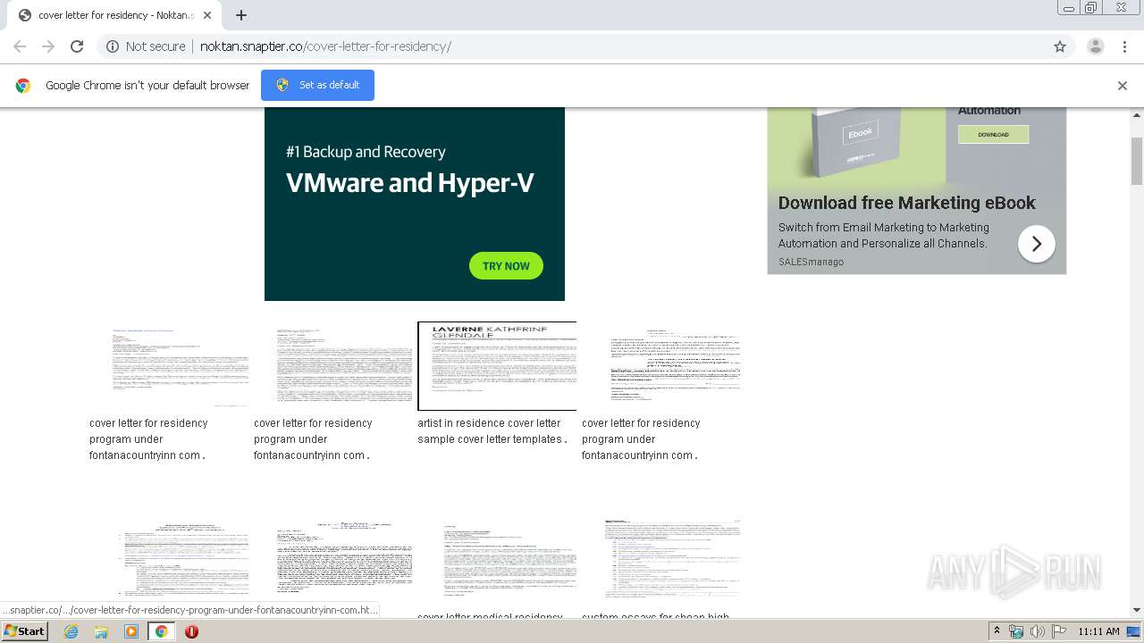Image resolution: width=1144 pixels, height=643 pixels.
Task: Click the fourth cover letter for residency program caption
Action: tap(641, 439)
